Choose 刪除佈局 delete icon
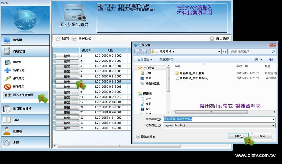 coord(8,86)
